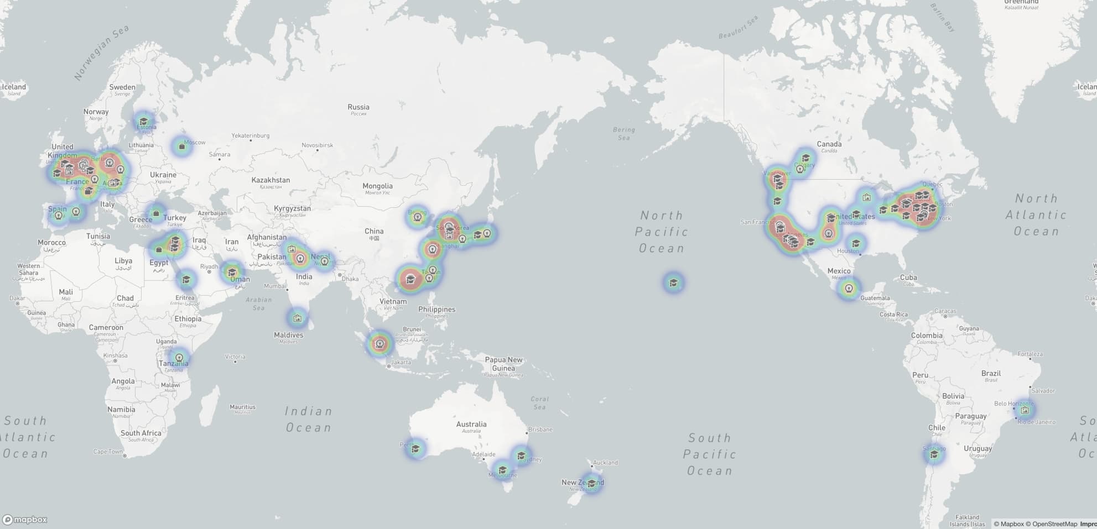Click the graduation cap marker on Oman
This screenshot has height=529, width=1097.
(x=232, y=272)
